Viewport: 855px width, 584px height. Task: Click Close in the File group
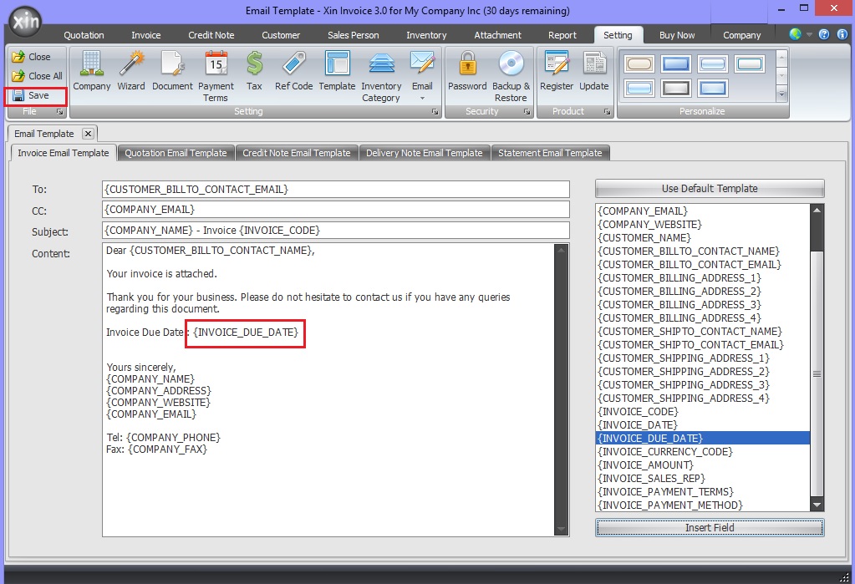click(x=31, y=57)
